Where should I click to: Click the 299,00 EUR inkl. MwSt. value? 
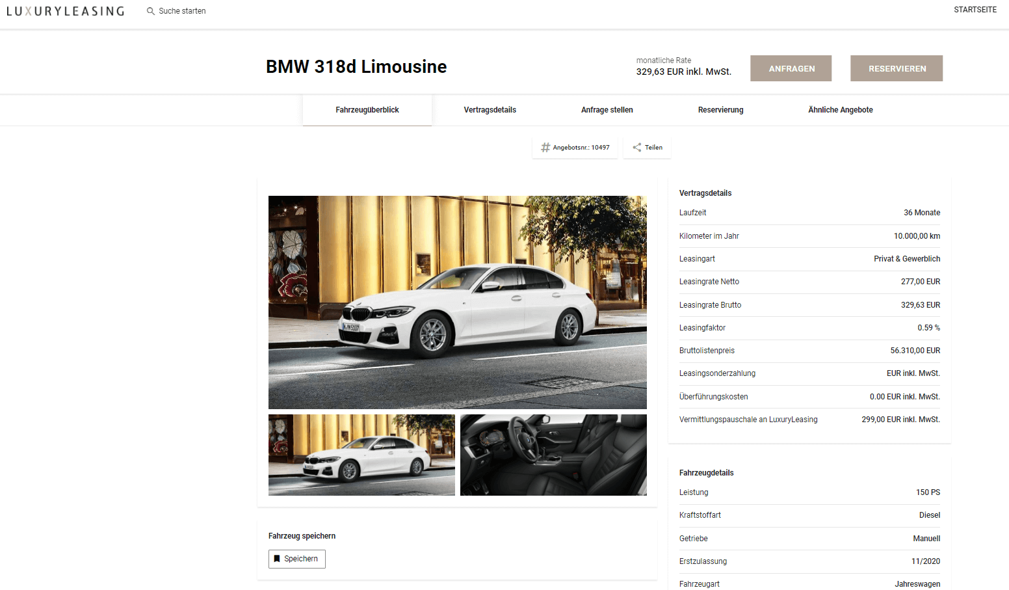901,420
